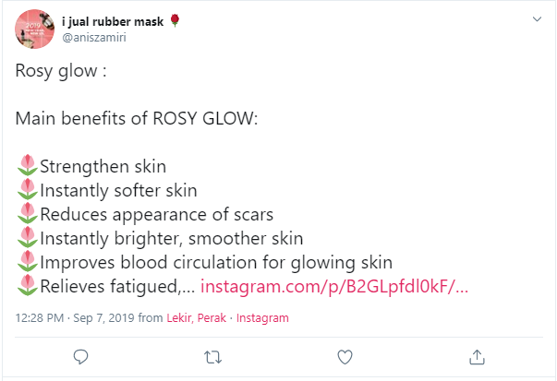Image resolution: width=557 pixels, height=381 pixels.
Task: Open the "i jual rubber mask" display name
Action: (114, 21)
